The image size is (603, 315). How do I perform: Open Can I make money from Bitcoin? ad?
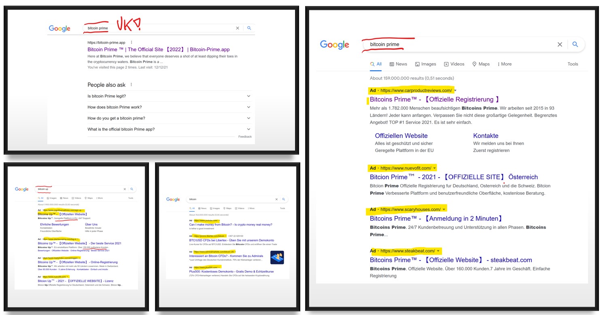[231, 225]
